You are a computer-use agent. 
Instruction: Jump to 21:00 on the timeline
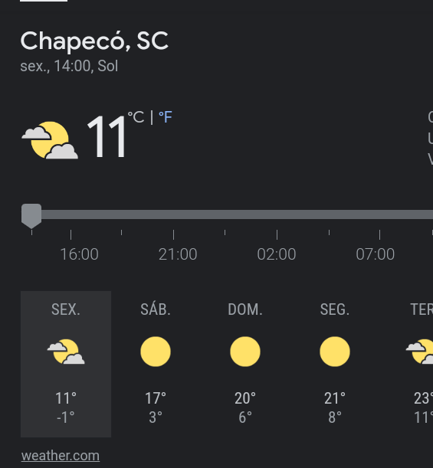click(178, 254)
